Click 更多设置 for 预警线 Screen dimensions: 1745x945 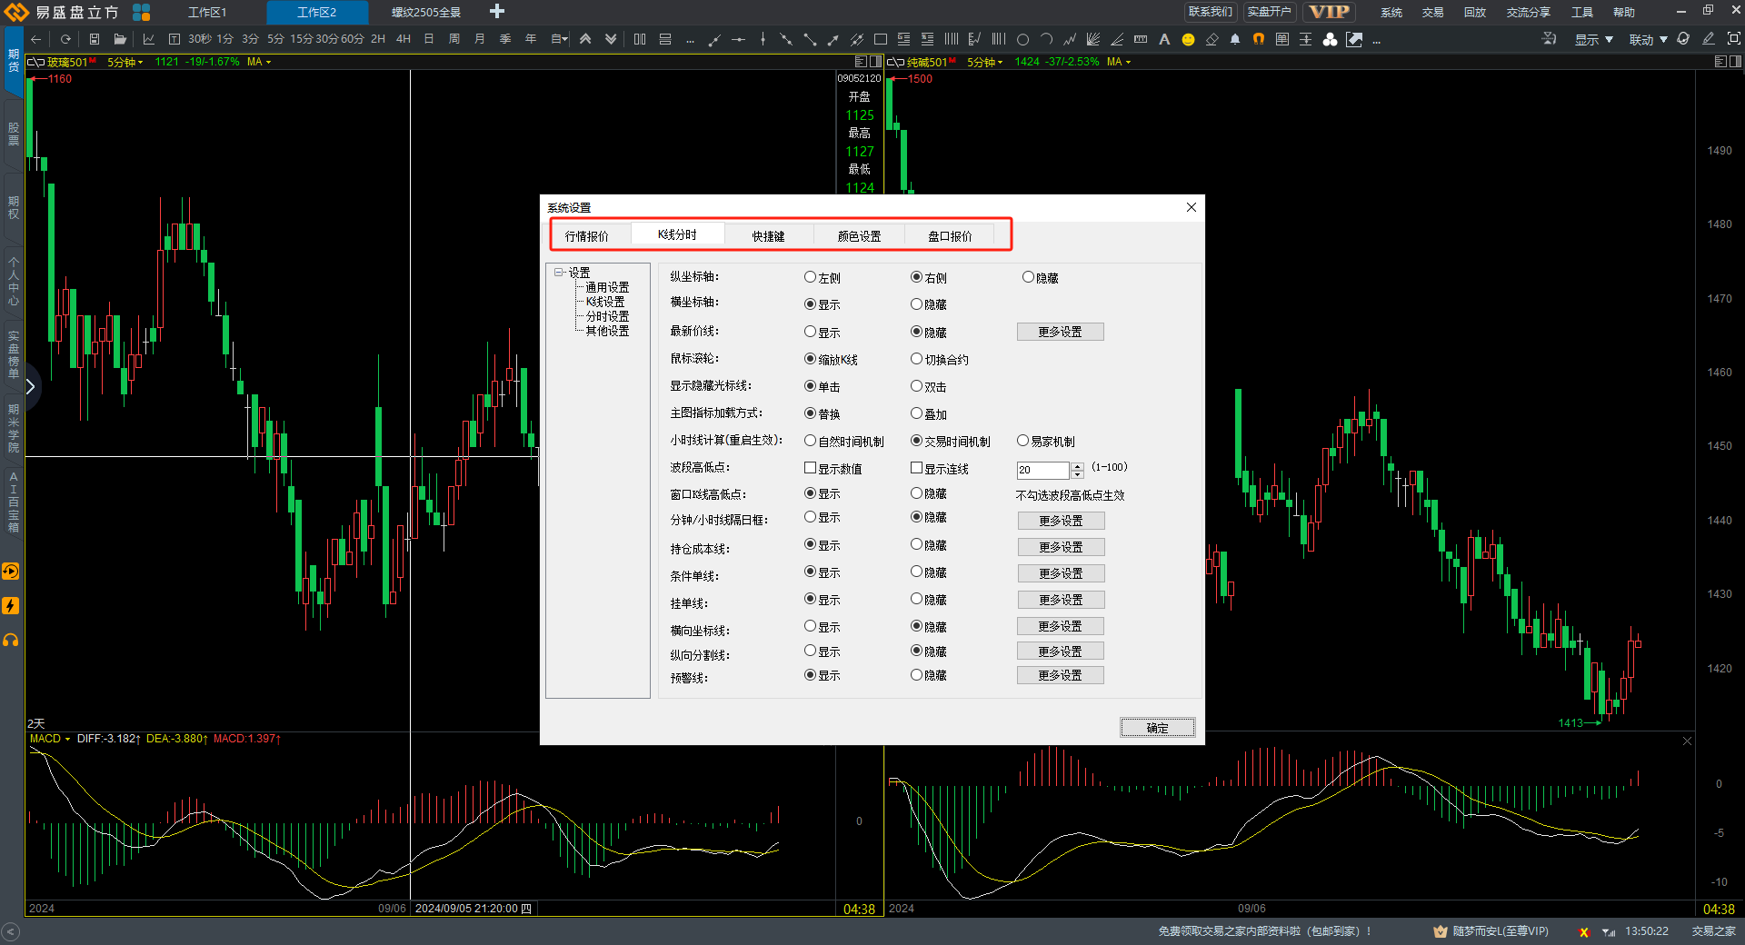pos(1060,675)
